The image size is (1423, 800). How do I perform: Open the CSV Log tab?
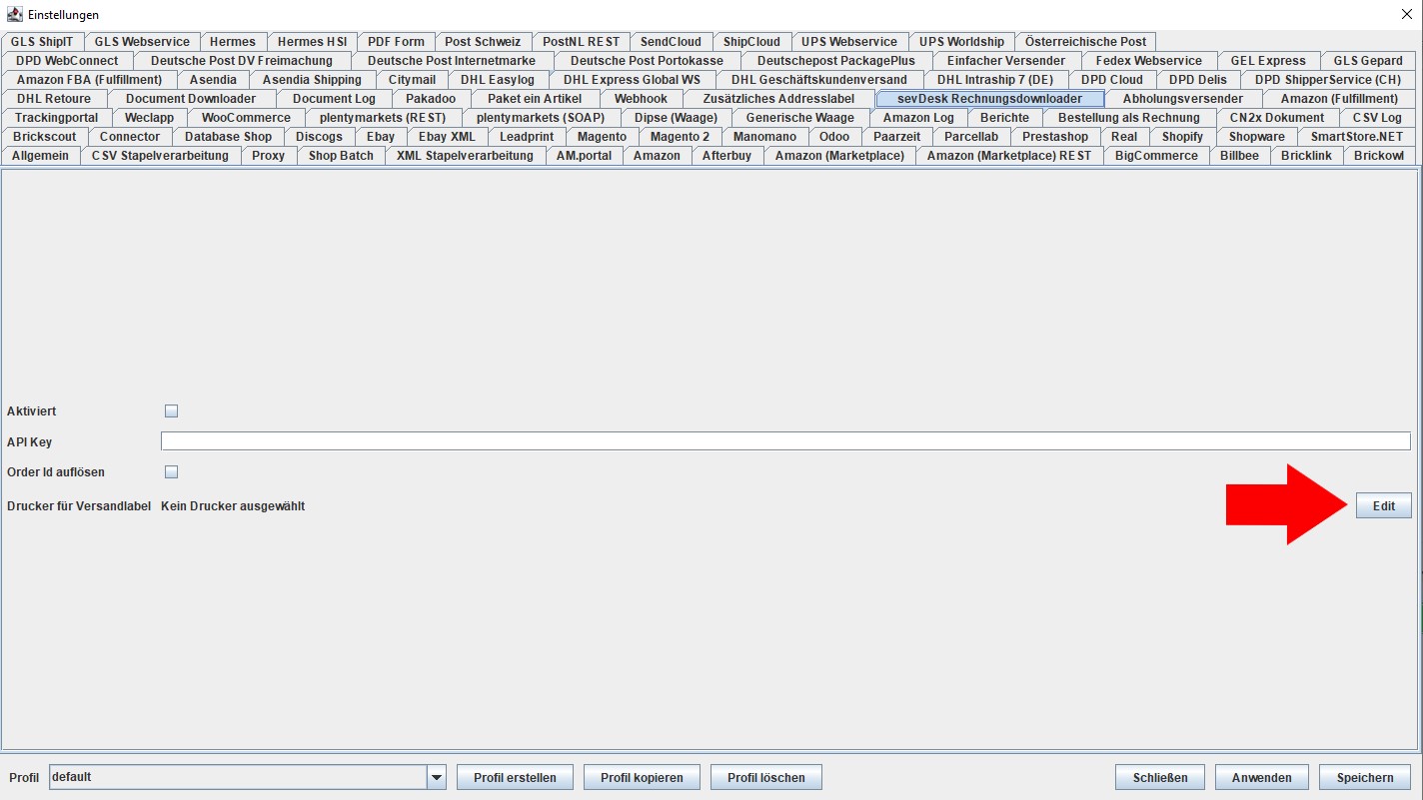[1377, 118]
